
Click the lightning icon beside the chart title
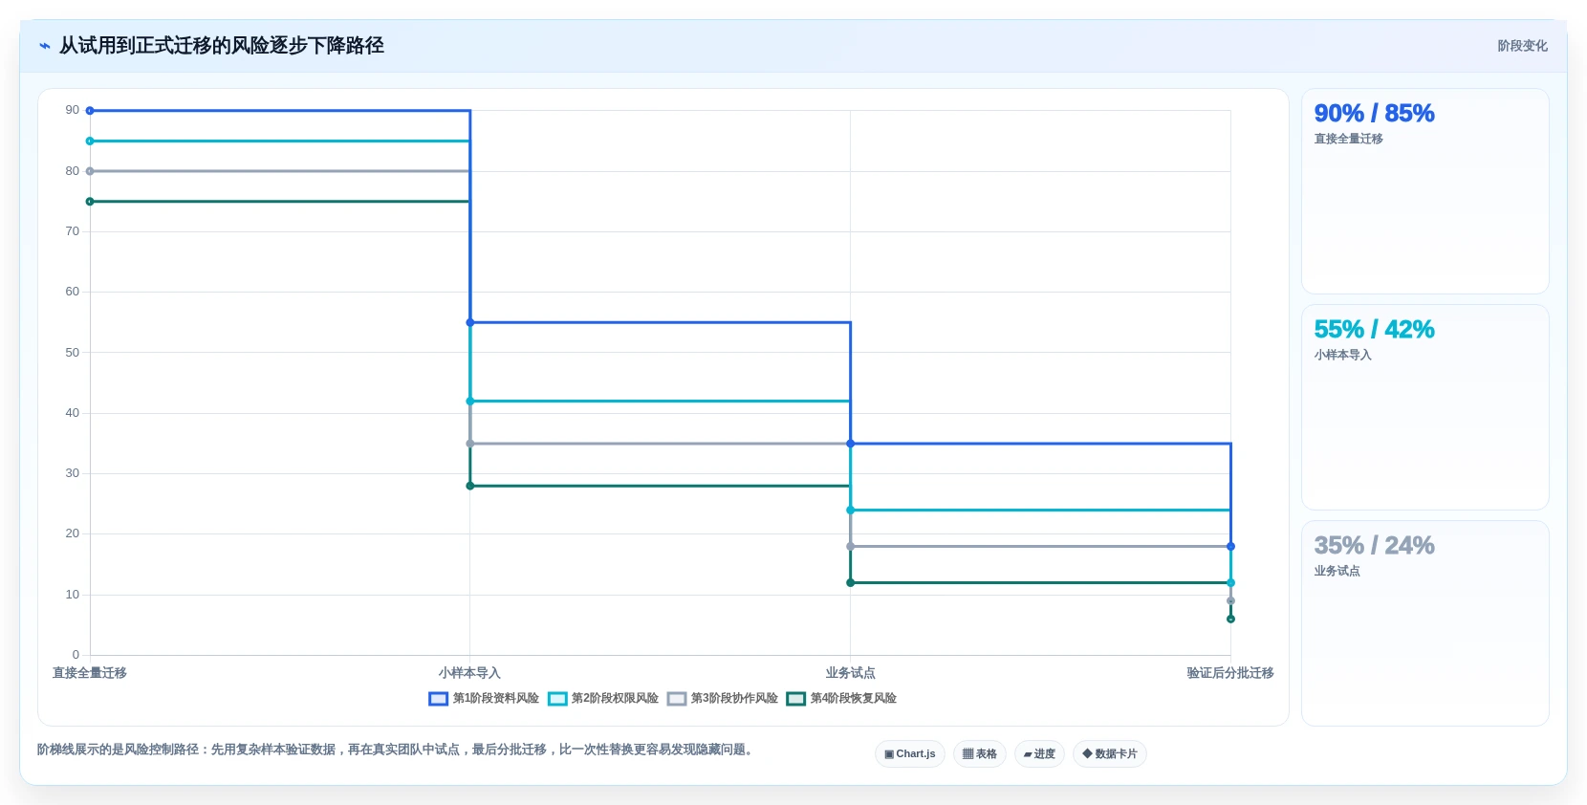click(45, 46)
